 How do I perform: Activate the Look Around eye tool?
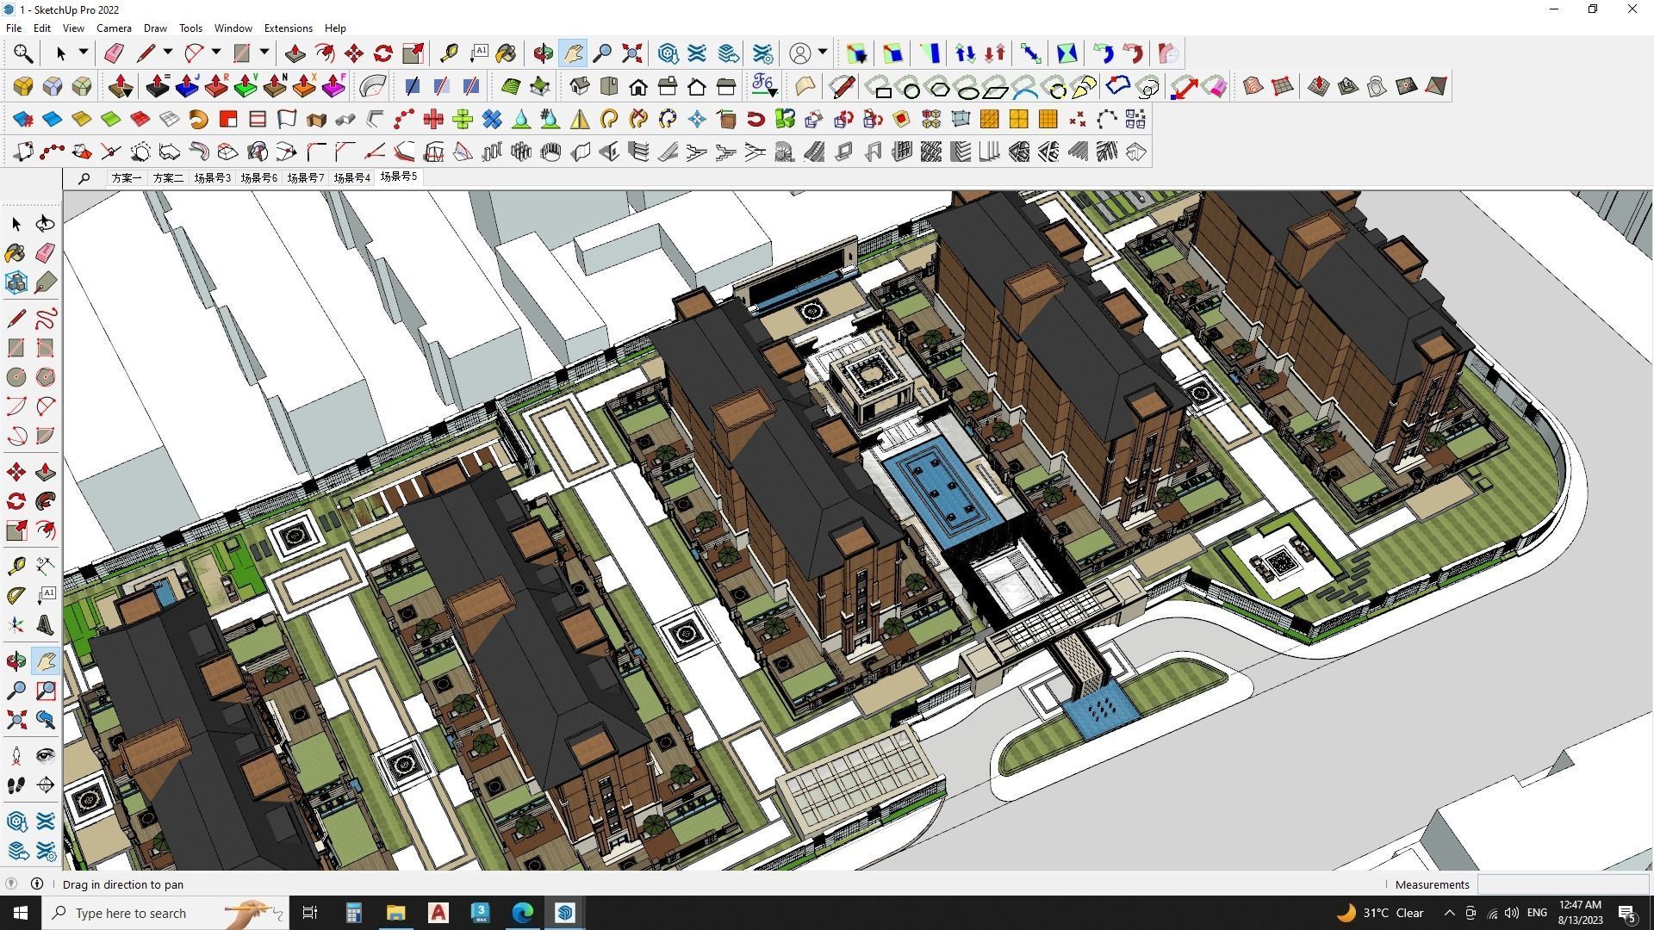click(x=45, y=756)
